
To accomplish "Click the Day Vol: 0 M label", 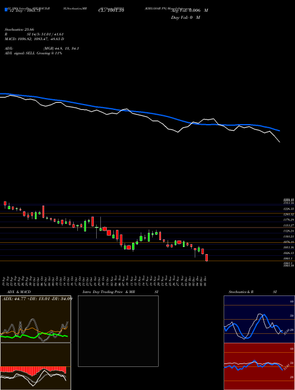I will (185, 18).
